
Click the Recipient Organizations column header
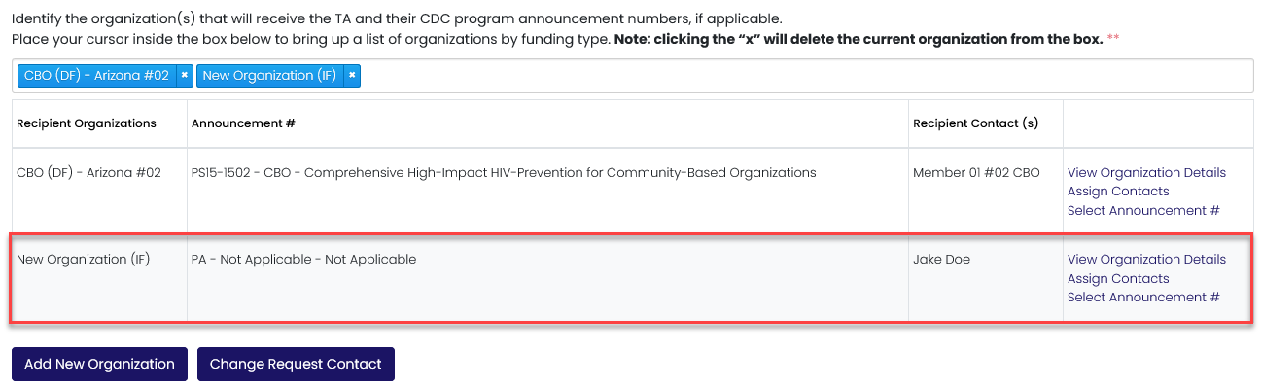[x=87, y=123]
